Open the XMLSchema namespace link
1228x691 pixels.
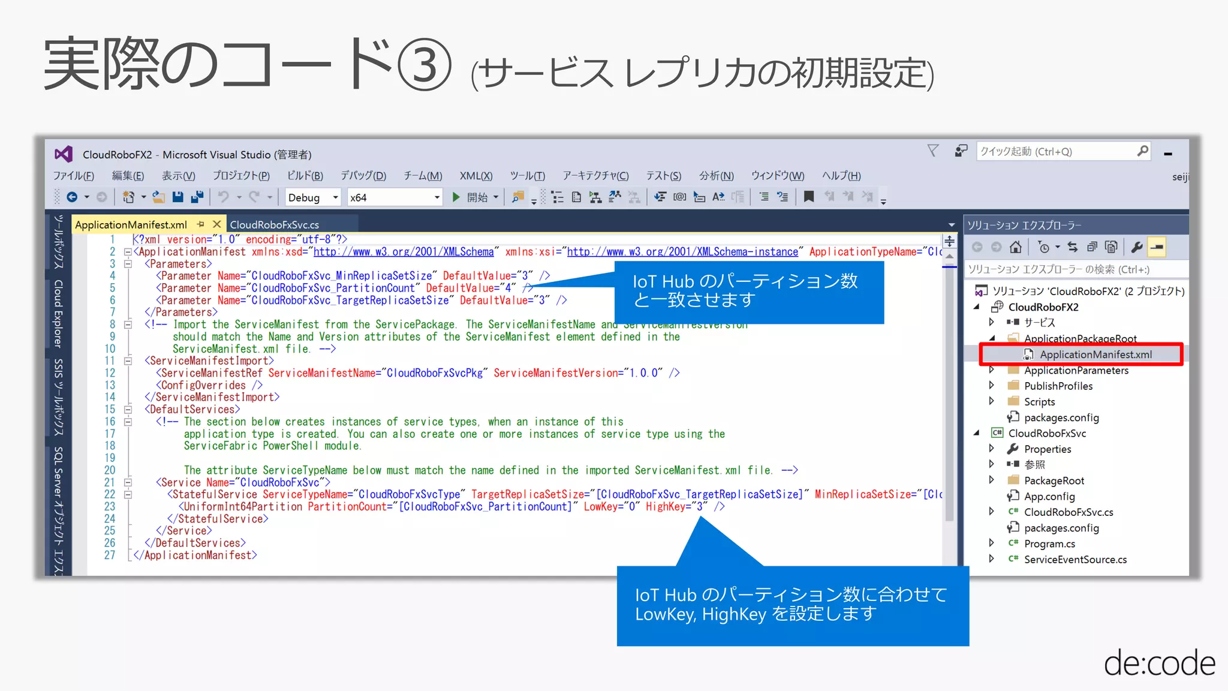(x=404, y=252)
